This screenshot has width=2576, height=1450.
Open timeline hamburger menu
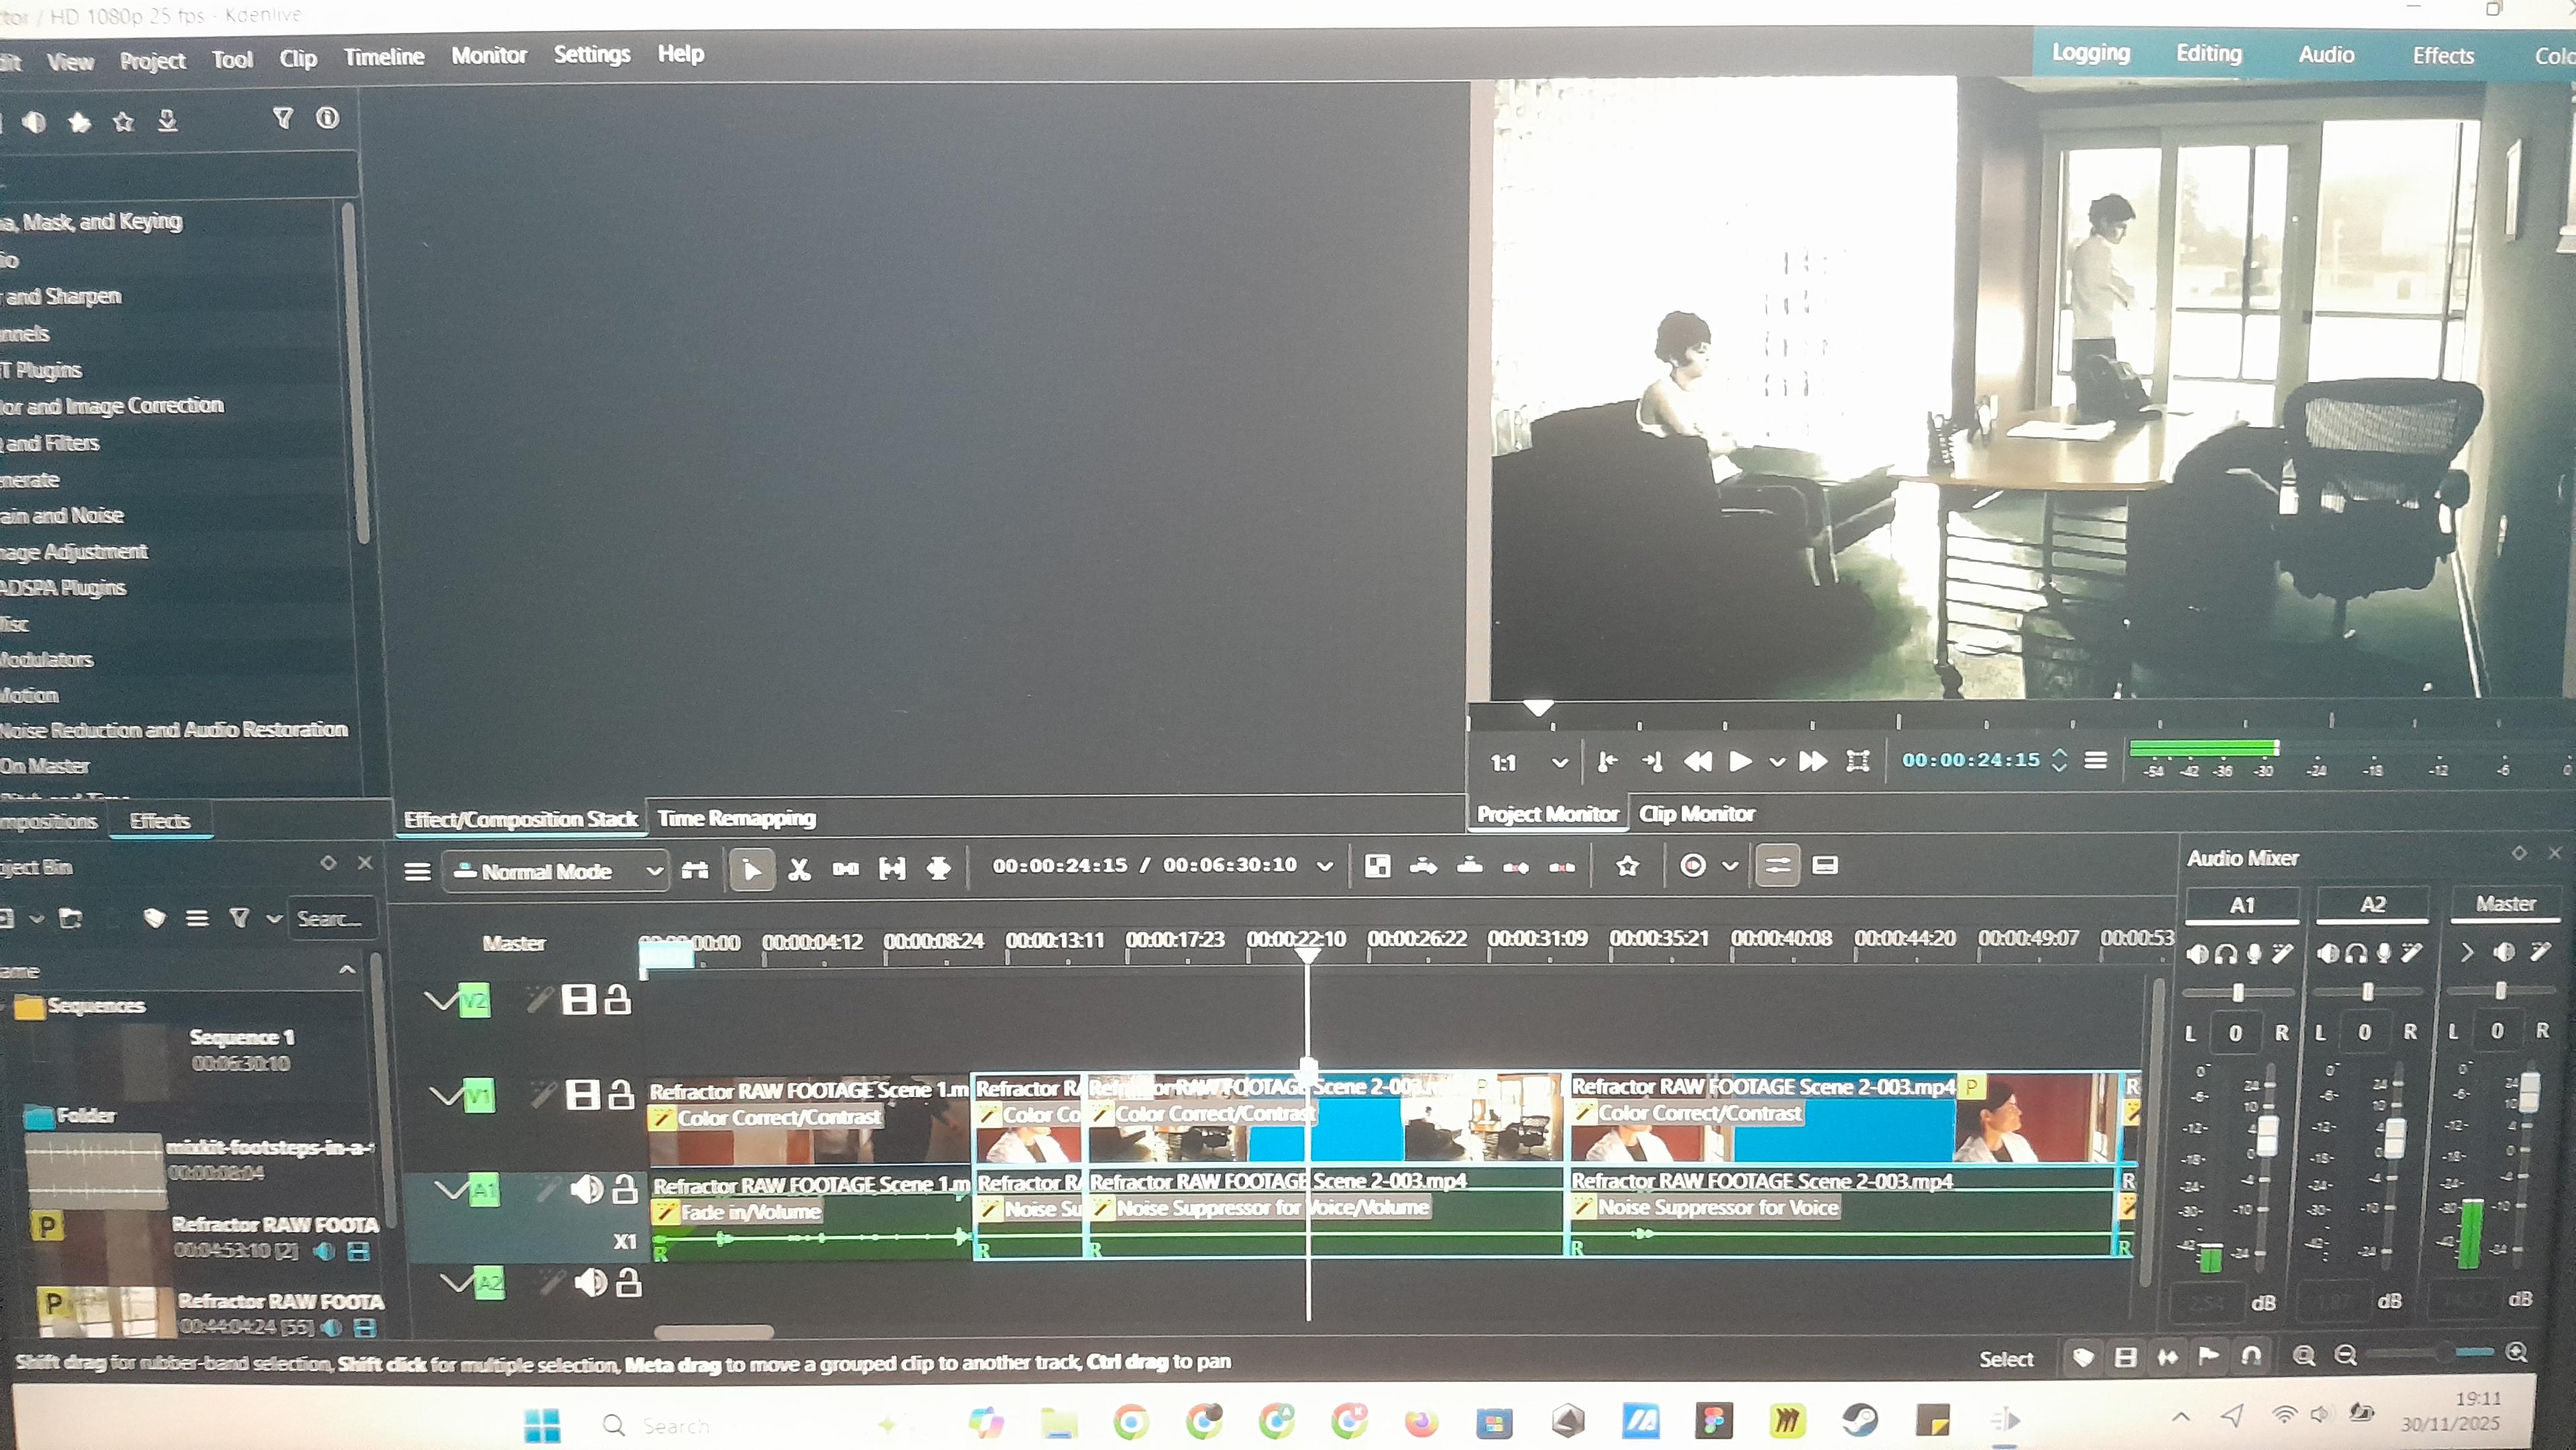pyautogui.click(x=417, y=871)
